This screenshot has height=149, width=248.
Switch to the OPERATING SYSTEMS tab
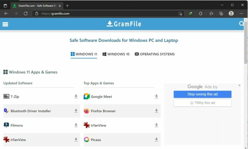point(155,54)
